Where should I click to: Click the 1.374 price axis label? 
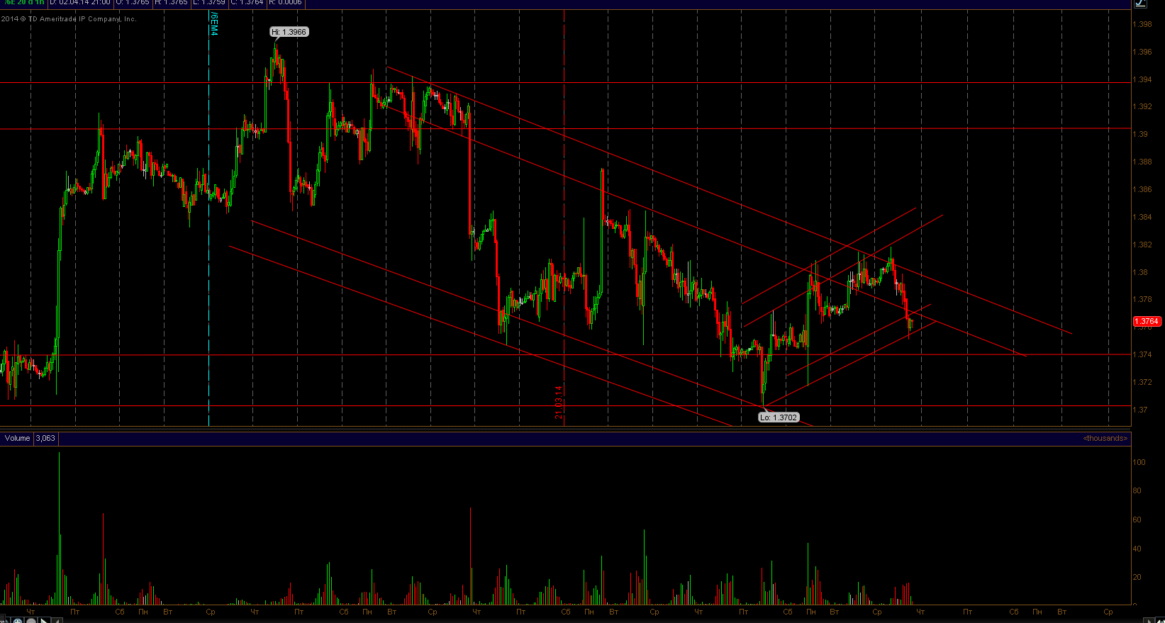(1142, 354)
